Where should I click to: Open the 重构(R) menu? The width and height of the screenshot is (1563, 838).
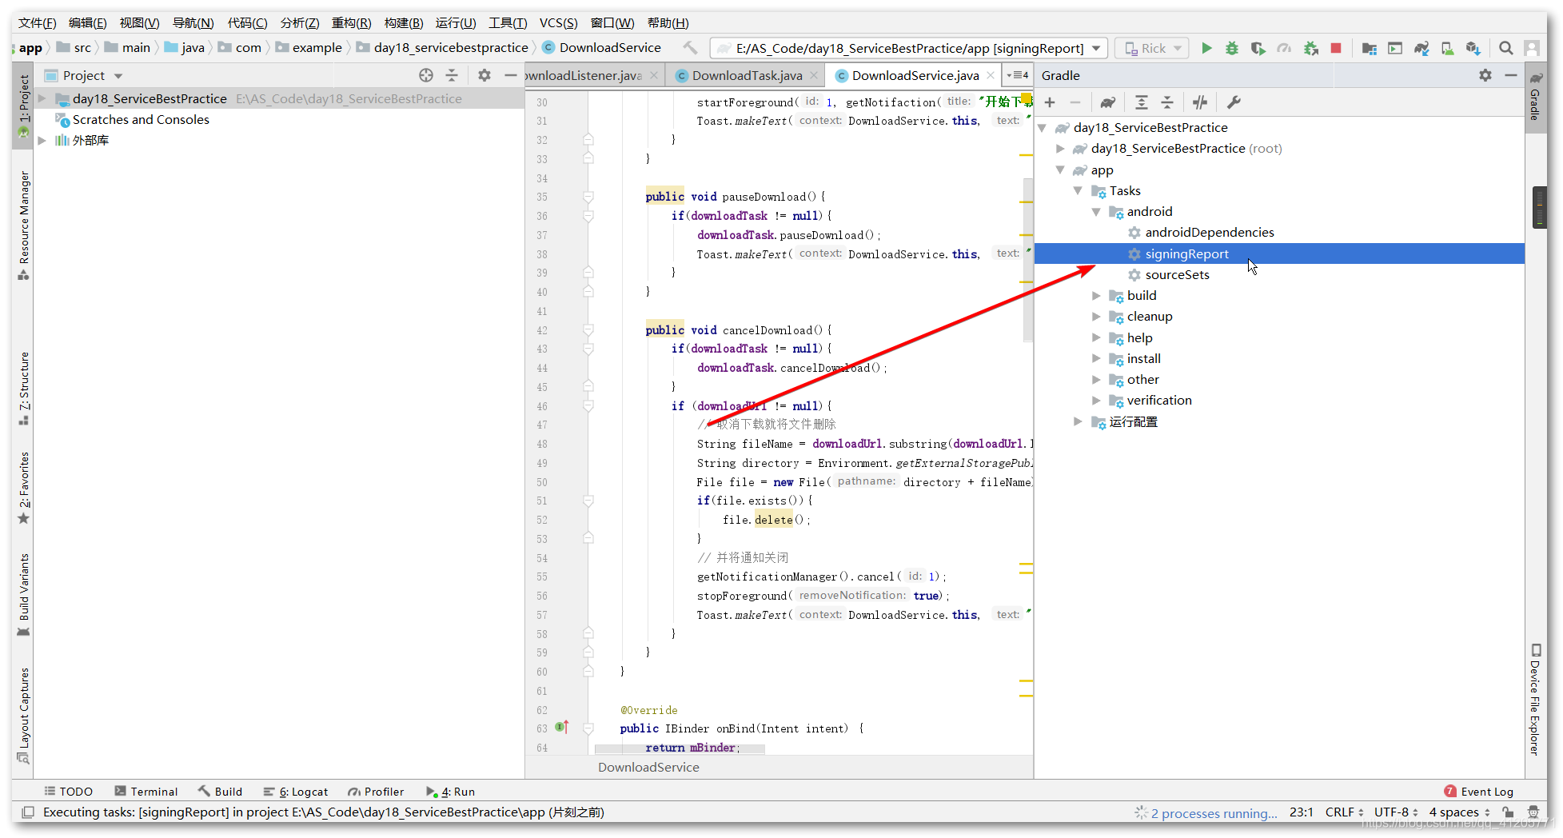point(351,22)
